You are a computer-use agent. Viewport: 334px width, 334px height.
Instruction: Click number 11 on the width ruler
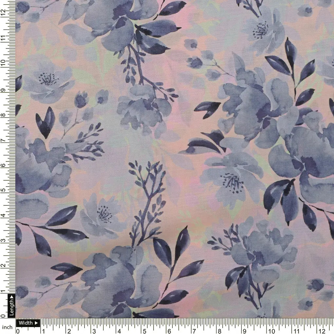(296, 330)
